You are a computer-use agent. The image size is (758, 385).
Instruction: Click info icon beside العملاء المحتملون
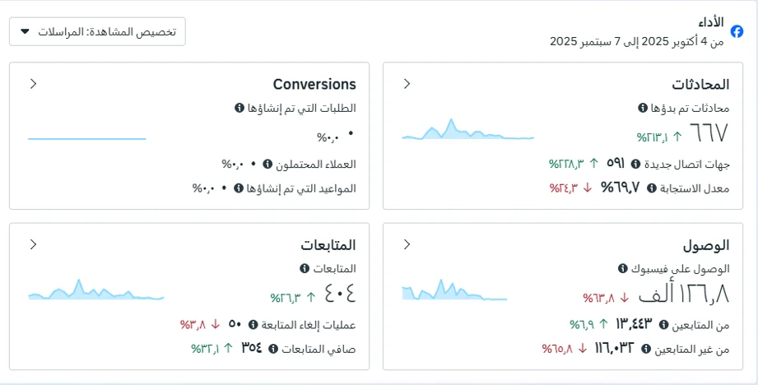point(267,164)
